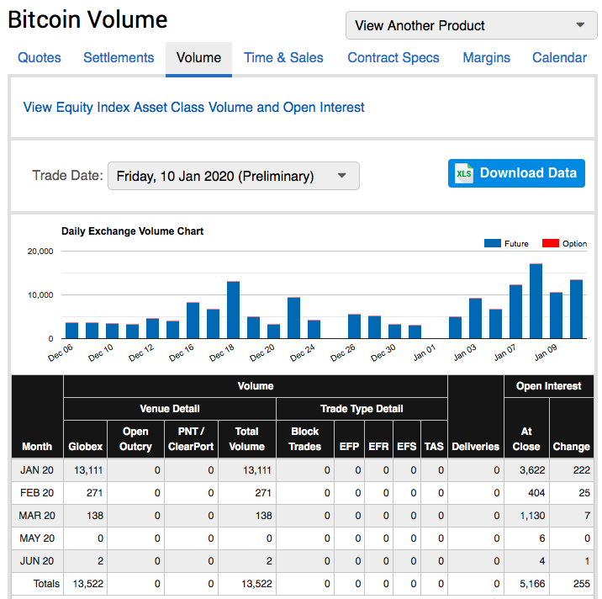Screen dimensions: 602x599
Task: Go to the Contract Specs tab
Action: click(x=393, y=57)
